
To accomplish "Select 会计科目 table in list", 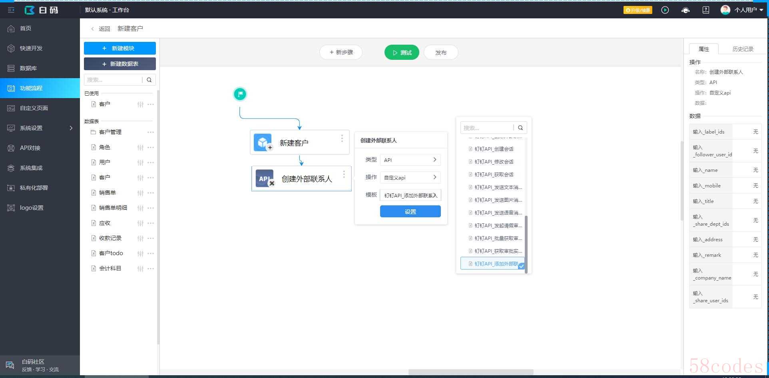I will (x=110, y=268).
